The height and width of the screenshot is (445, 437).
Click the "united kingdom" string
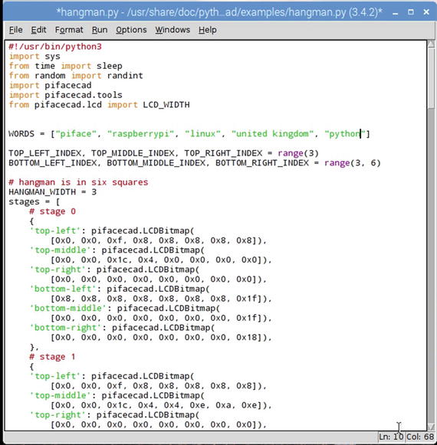[272, 134]
